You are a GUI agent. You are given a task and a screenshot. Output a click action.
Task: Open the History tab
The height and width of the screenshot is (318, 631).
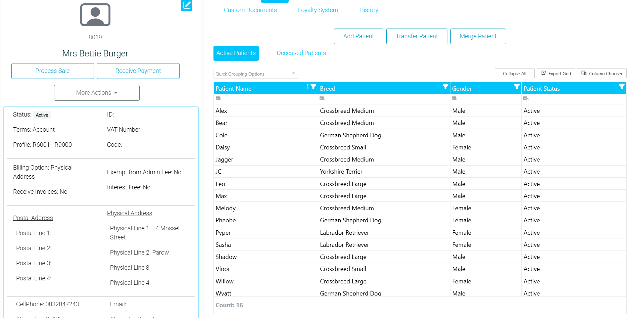369,10
